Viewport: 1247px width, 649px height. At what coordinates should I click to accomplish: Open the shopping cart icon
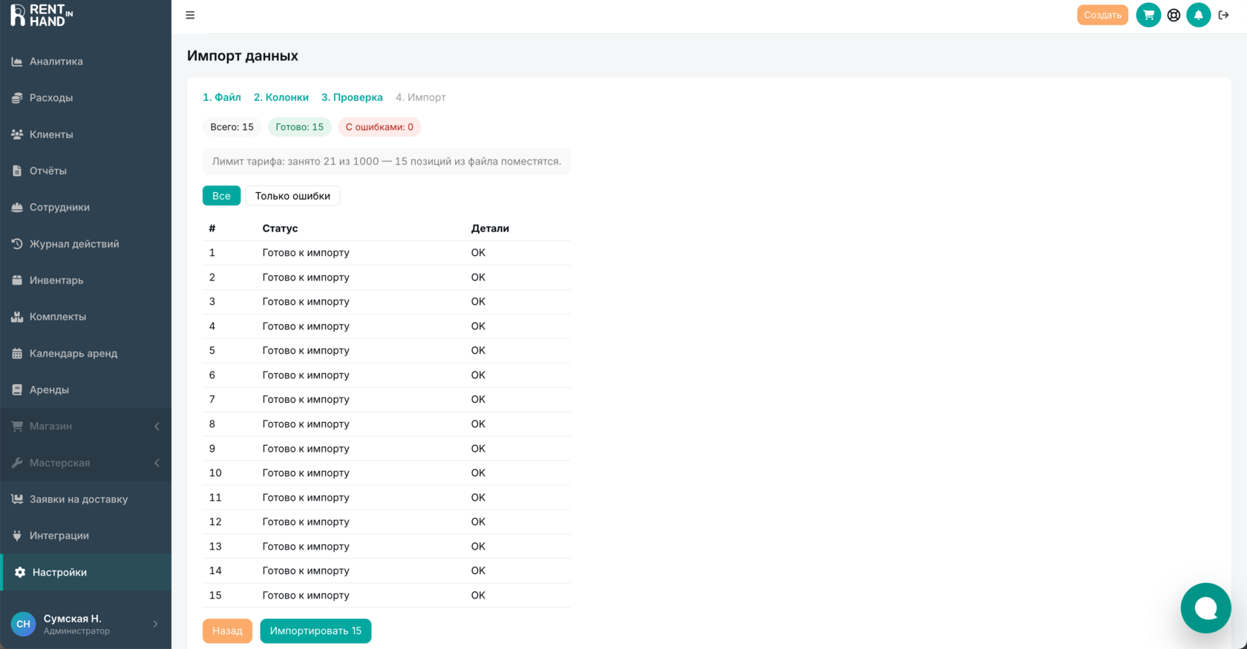point(1148,15)
